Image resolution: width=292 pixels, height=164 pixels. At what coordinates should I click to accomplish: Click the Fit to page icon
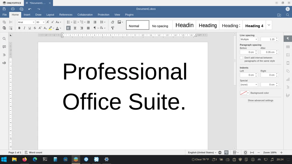pyautogui.click(x=245, y=152)
